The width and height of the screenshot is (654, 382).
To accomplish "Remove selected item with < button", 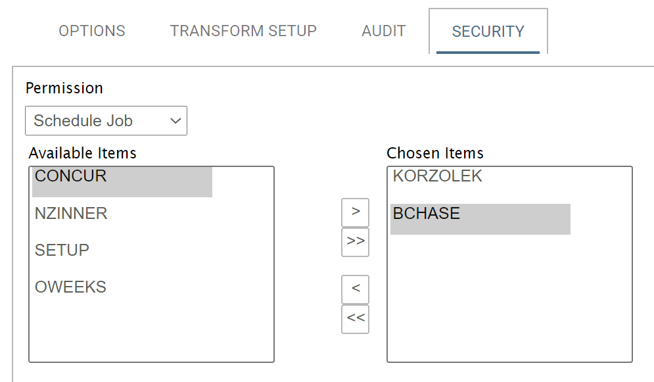I will click(355, 289).
